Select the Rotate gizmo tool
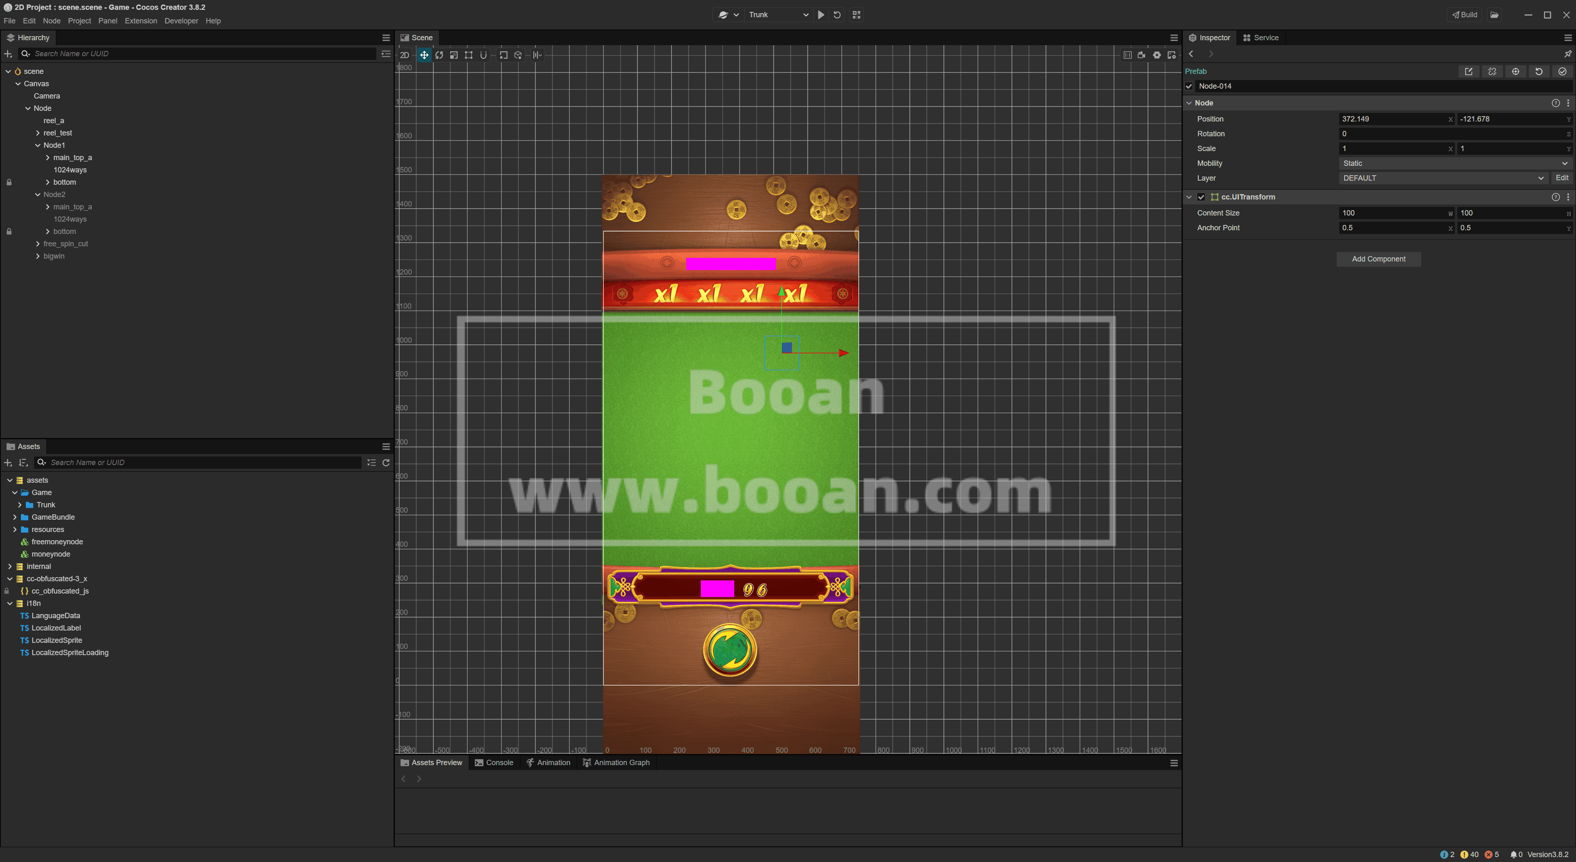Image resolution: width=1576 pixels, height=862 pixels. coord(439,55)
